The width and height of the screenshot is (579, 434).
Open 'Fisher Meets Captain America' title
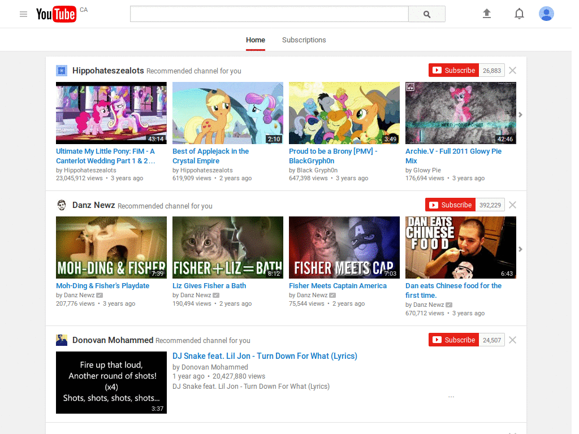tap(338, 285)
